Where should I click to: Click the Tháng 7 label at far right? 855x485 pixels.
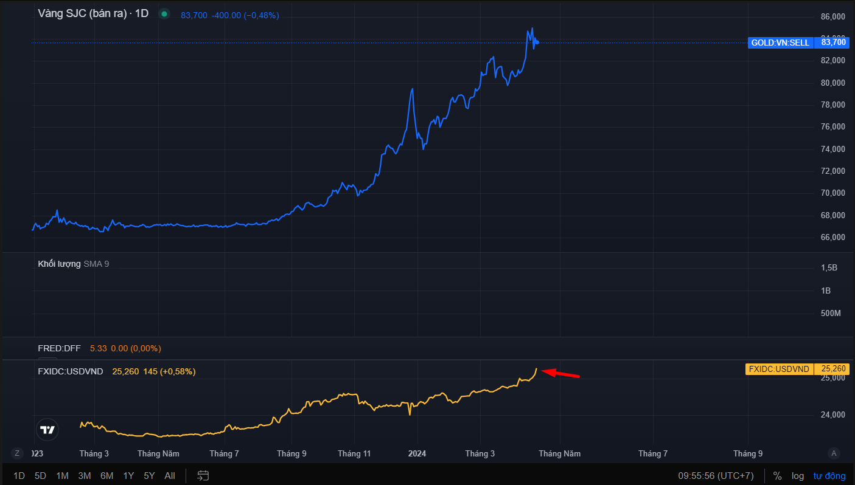pyautogui.click(x=653, y=453)
